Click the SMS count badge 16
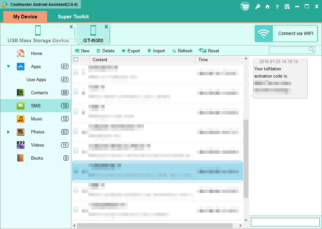The height and width of the screenshot is (229, 322). click(x=65, y=106)
